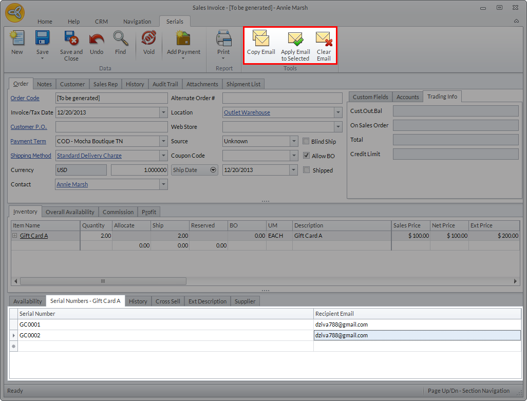
Task: Switch to the Audit Trail tab
Action: tap(165, 84)
